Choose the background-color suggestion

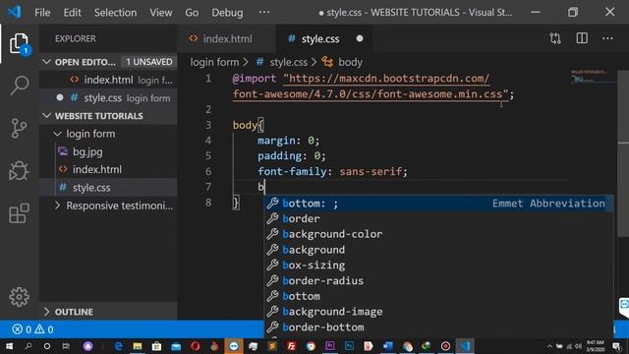point(439,234)
